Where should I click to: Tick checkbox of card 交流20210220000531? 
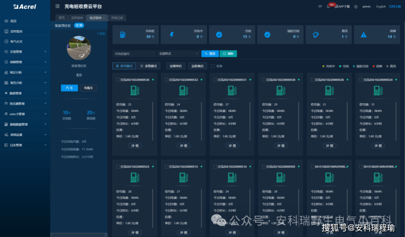pyautogui.click(x=215, y=80)
